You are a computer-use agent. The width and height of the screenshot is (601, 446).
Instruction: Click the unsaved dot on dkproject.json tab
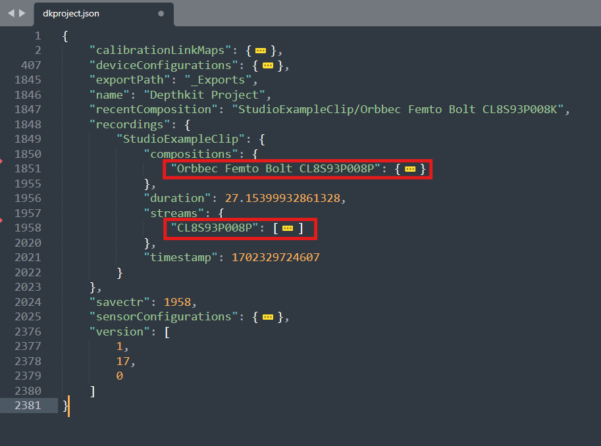click(161, 13)
